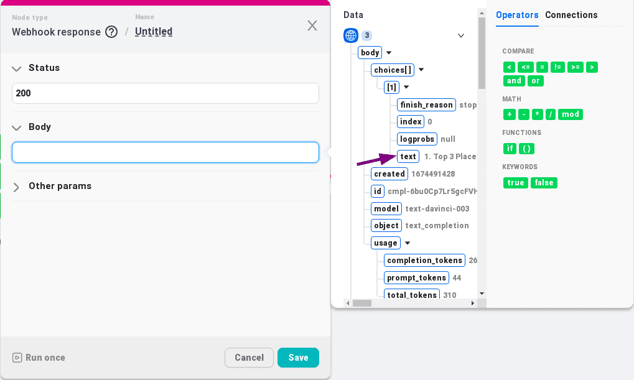This screenshot has height=380, width=634.
Task: Insert the plus math operator
Action: coord(510,114)
